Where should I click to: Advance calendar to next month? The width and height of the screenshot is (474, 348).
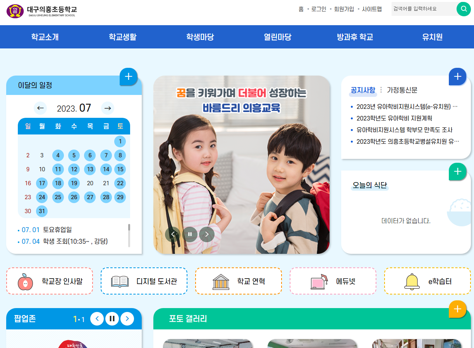click(x=108, y=108)
